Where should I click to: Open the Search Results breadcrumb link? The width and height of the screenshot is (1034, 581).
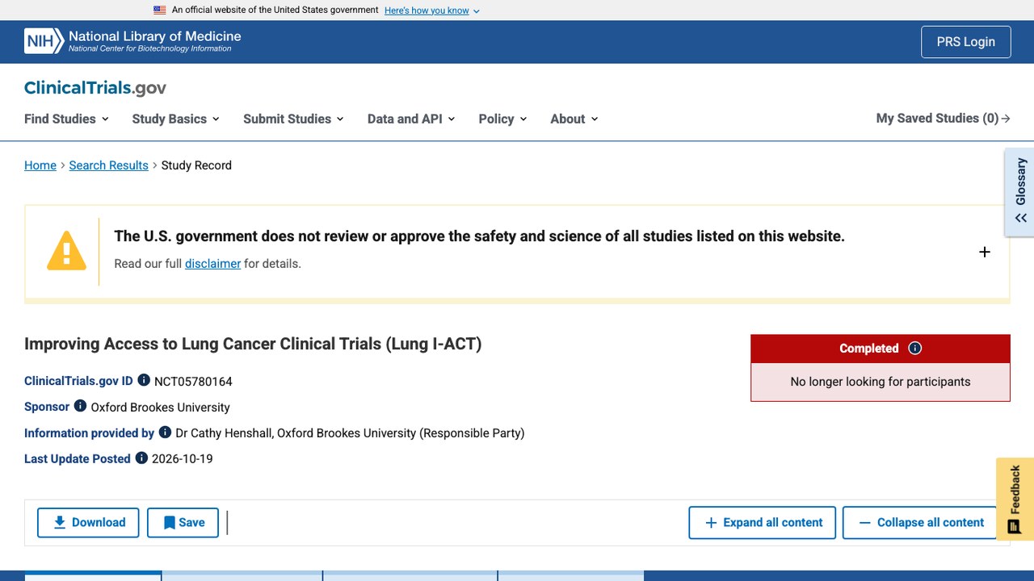click(108, 165)
